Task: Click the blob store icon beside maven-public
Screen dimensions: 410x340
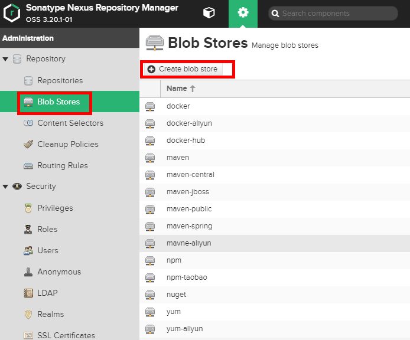Action: pos(150,209)
